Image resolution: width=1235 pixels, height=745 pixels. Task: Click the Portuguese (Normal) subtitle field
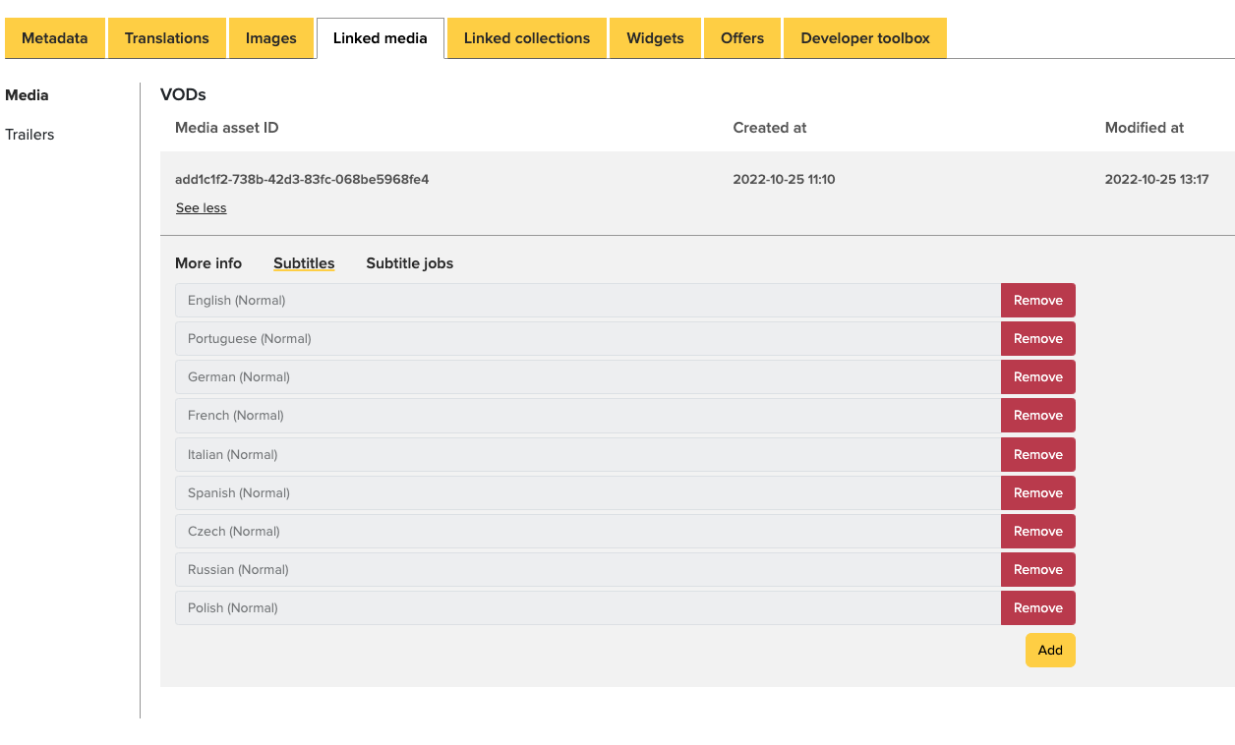pyautogui.click(x=588, y=339)
